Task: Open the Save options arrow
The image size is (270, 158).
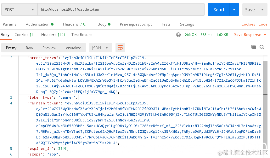Action: point(262,10)
